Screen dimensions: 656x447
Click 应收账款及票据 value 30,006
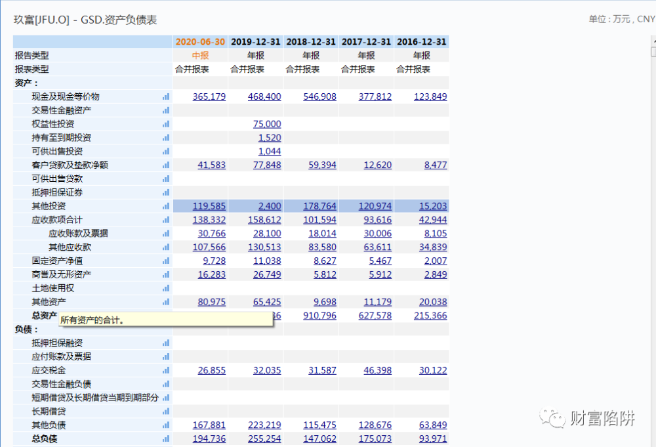click(378, 234)
